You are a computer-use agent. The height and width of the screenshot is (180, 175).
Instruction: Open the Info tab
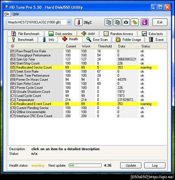tap(48, 40)
